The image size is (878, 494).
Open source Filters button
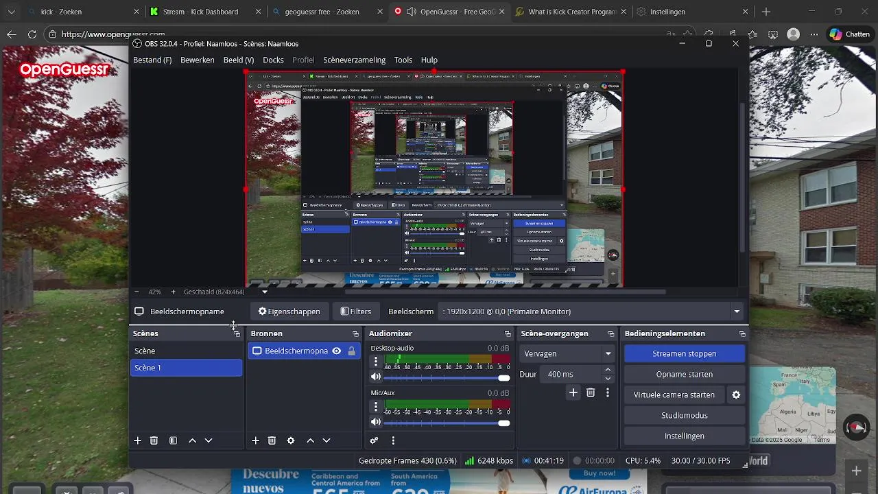pyautogui.click(x=356, y=311)
